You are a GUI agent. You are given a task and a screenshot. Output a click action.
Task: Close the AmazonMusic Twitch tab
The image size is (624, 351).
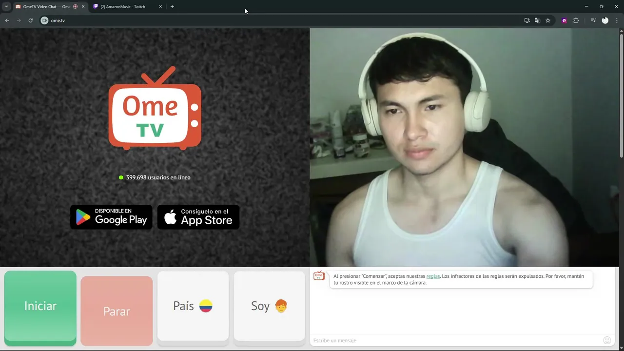(x=160, y=7)
